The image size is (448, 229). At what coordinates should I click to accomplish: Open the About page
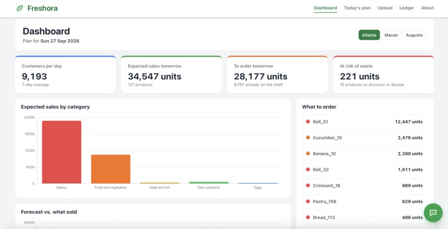pyautogui.click(x=427, y=8)
